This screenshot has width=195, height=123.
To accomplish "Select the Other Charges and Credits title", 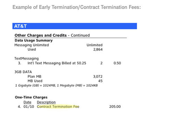I will point(52,35).
